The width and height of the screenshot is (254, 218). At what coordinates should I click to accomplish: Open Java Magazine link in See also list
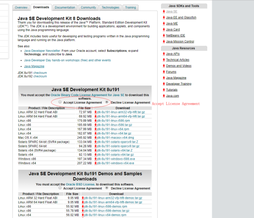34,67
